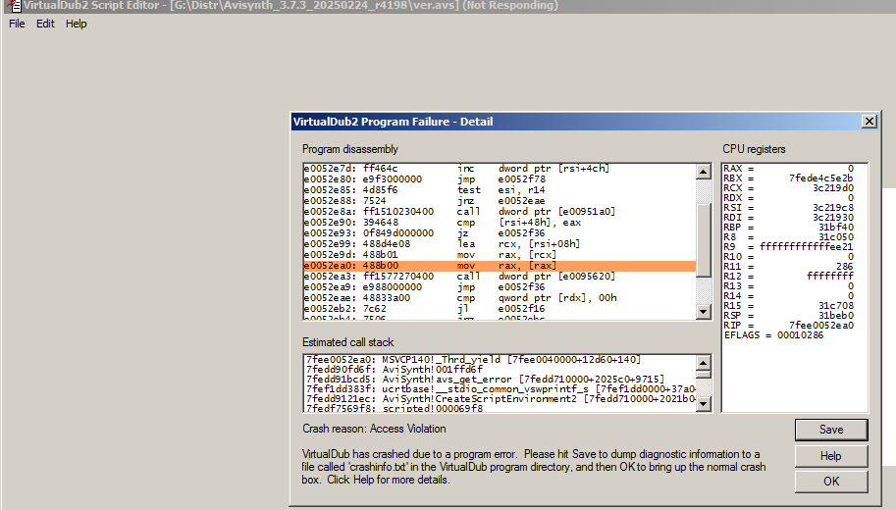This screenshot has width=896, height=510.
Task: Click the RSI register value 3c219c8
Action: pyautogui.click(x=833, y=207)
